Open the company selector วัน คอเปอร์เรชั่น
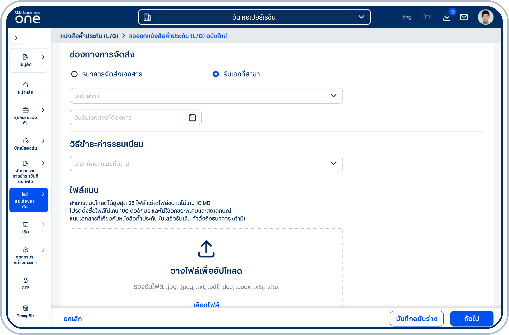The height and width of the screenshot is (335, 509). coord(254,17)
